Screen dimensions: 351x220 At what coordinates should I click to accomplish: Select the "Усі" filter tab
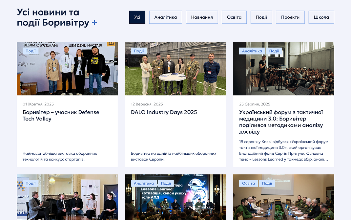tap(137, 17)
